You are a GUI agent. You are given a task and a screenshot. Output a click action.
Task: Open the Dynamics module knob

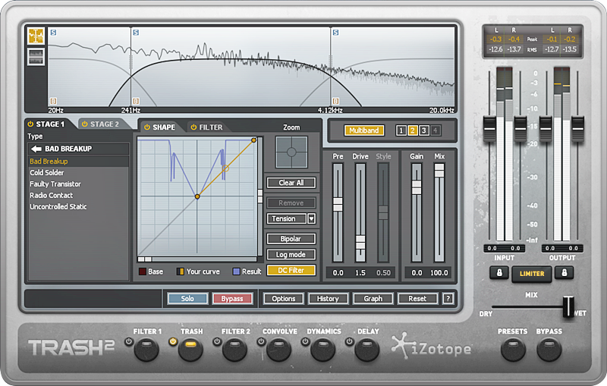click(x=323, y=350)
